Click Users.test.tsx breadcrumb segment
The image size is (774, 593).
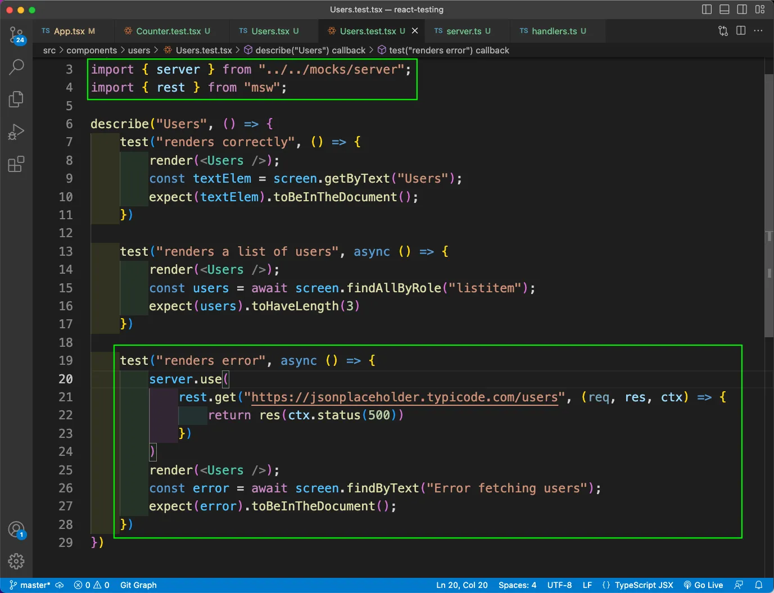coord(203,51)
